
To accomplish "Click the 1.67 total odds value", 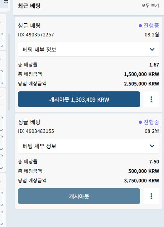I will pyautogui.click(x=154, y=65).
